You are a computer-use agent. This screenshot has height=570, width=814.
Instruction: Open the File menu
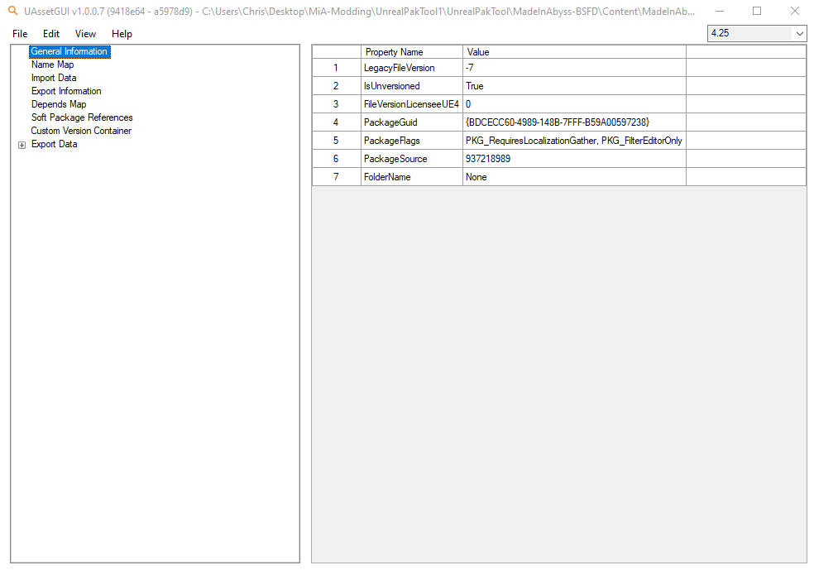click(x=20, y=34)
